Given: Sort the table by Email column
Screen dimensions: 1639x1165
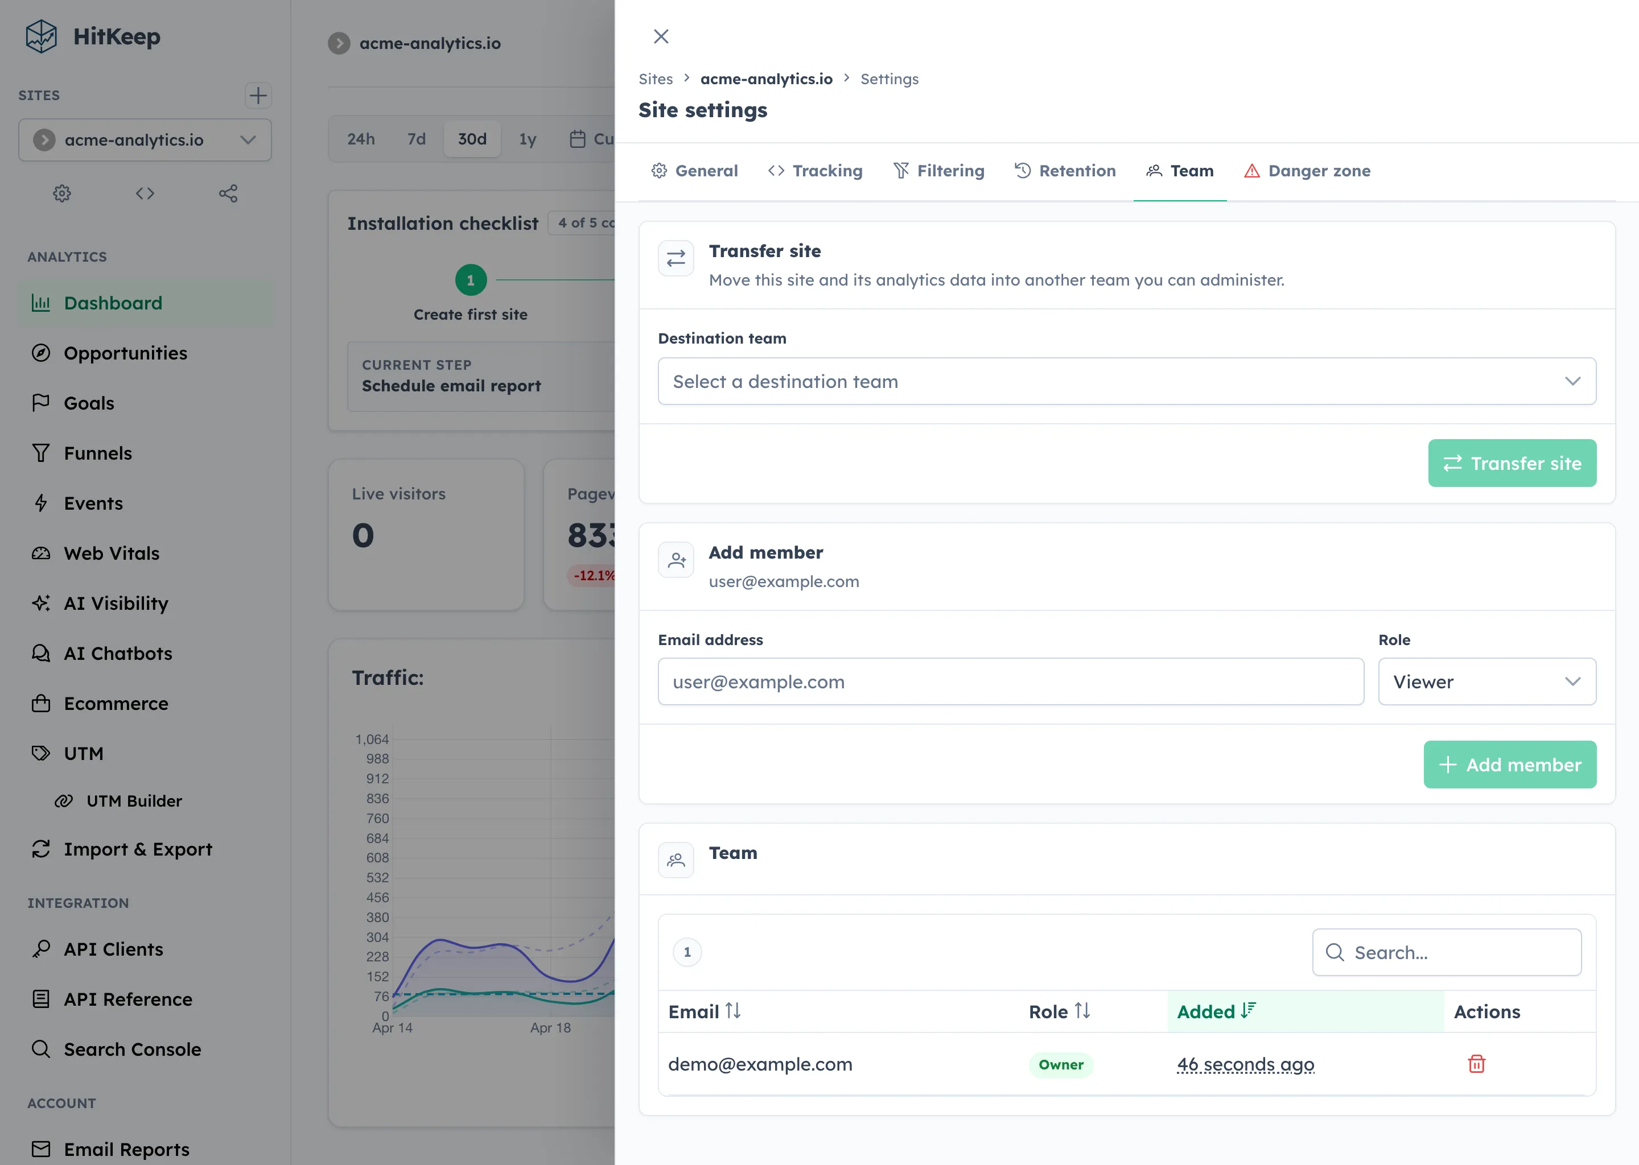Looking at the screenshot, I should click(704, 1011).
